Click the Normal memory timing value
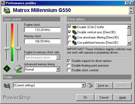 click(x=29, y=69)
